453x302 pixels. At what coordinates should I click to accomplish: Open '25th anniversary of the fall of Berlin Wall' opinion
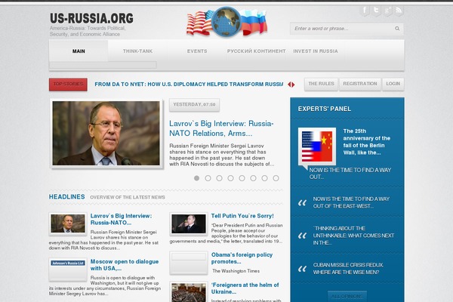pyautogui.click(x=367, y=142)
